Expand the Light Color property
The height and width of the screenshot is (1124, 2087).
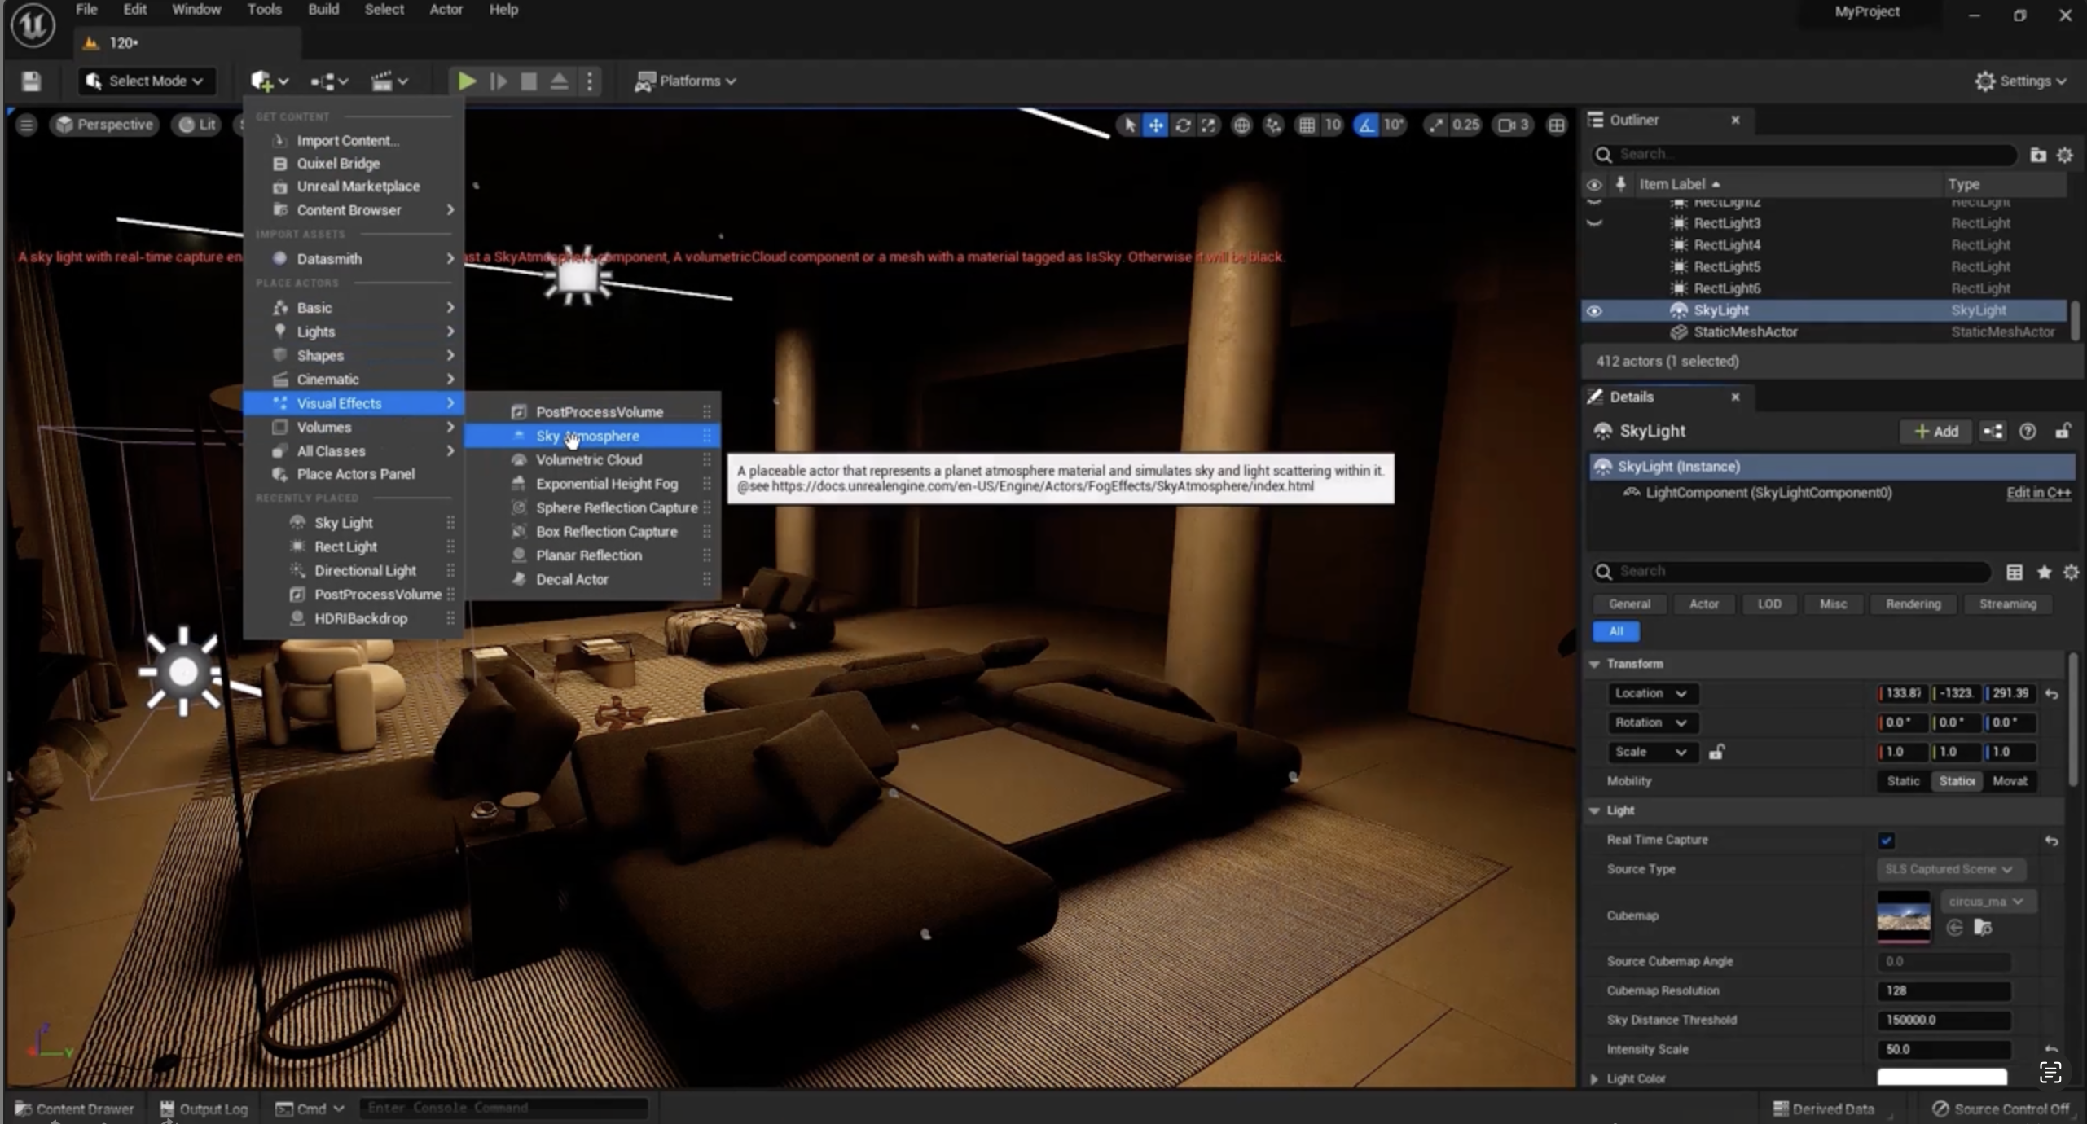coord(1594,1078)
